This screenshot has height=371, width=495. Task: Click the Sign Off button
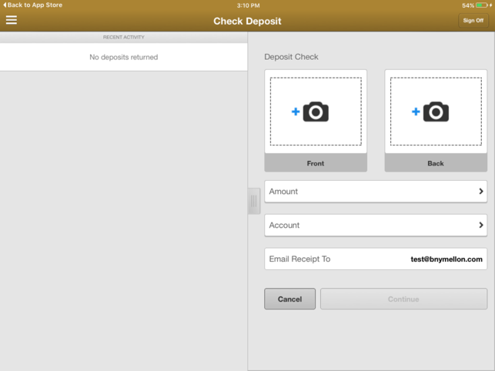(x=473, y=21)
